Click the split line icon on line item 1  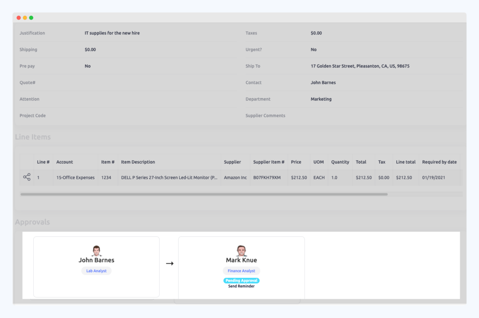27,177
